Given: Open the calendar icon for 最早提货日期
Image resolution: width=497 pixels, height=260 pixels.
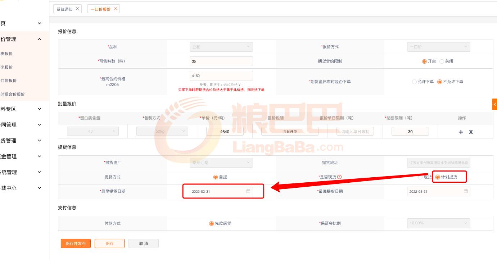Looking at the screenshot, I should tap(248, 191).
